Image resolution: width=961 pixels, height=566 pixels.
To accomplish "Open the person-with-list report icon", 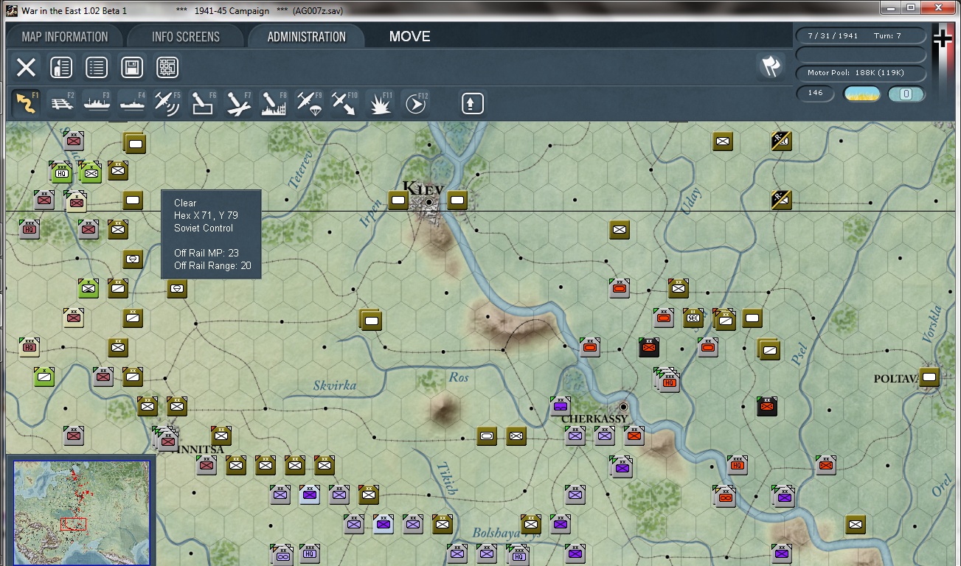I will pyautogui.click(x=61, y=68).
